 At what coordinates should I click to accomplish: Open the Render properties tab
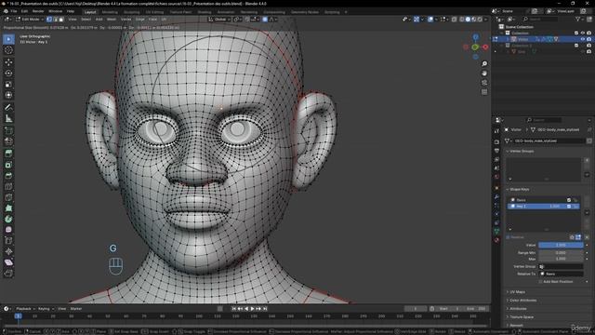pos(496,141)
